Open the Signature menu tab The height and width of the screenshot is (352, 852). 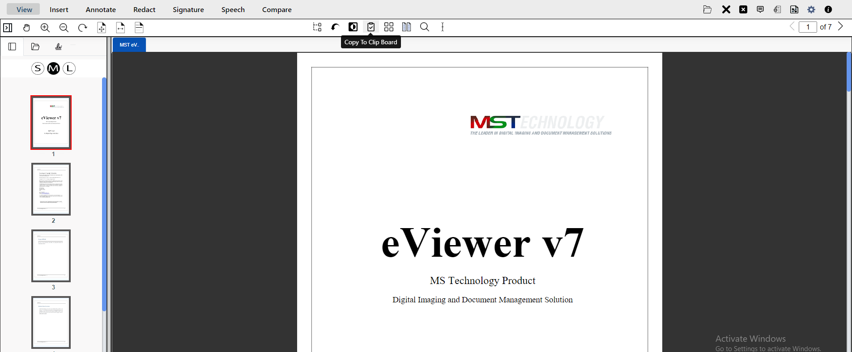[x=188, y=9]
